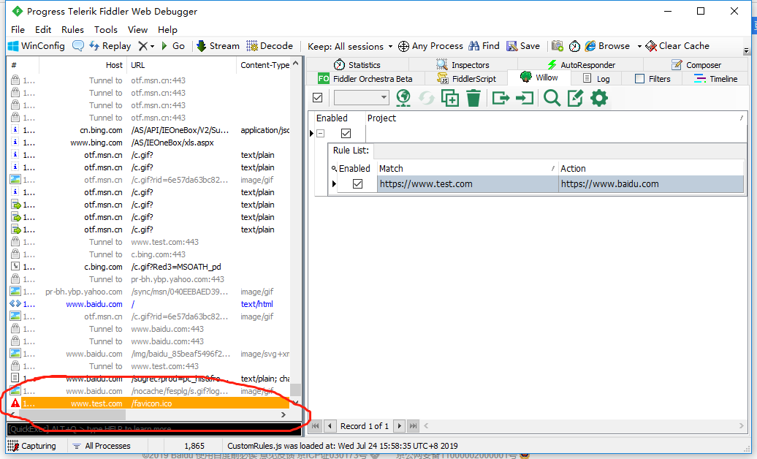Toggle Willow master enable checkbox
The height and width of the screenshot is (459, 757).
[317, 98]
